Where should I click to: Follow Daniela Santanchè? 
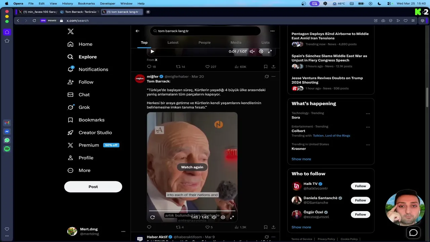click(x=360, y=200)
